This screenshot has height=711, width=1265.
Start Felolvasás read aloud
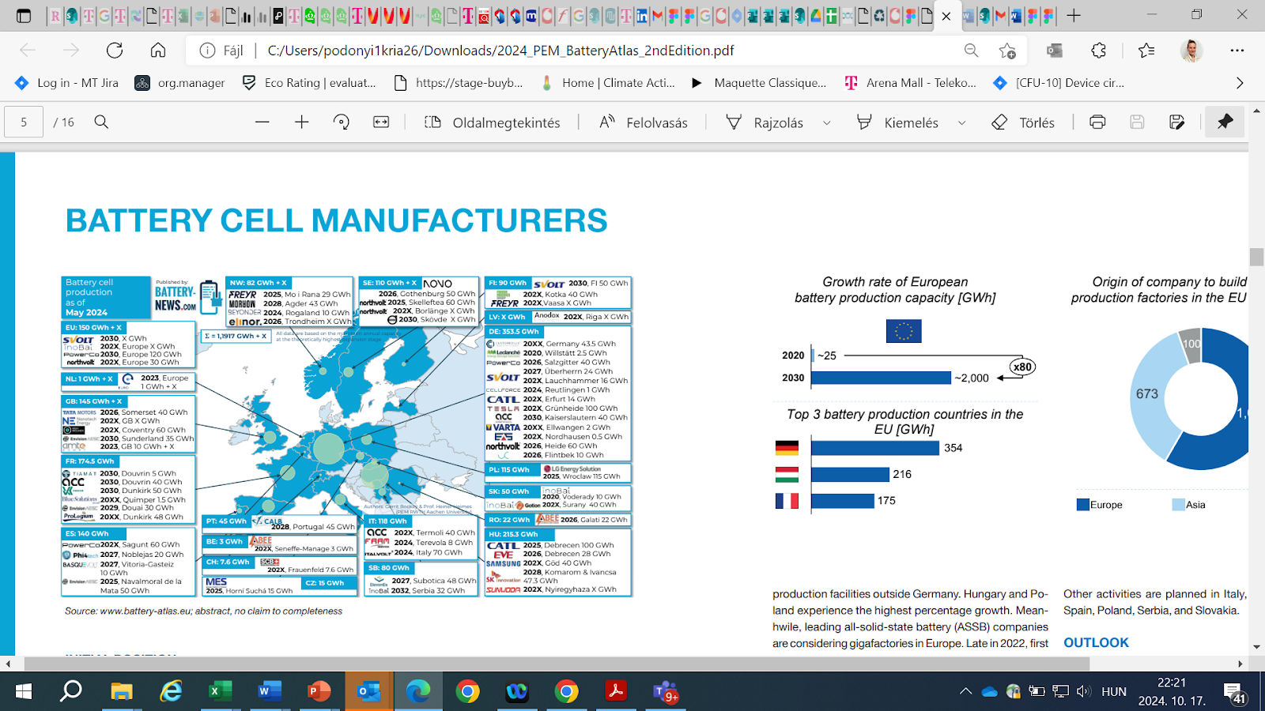click(x=643, y=122)
